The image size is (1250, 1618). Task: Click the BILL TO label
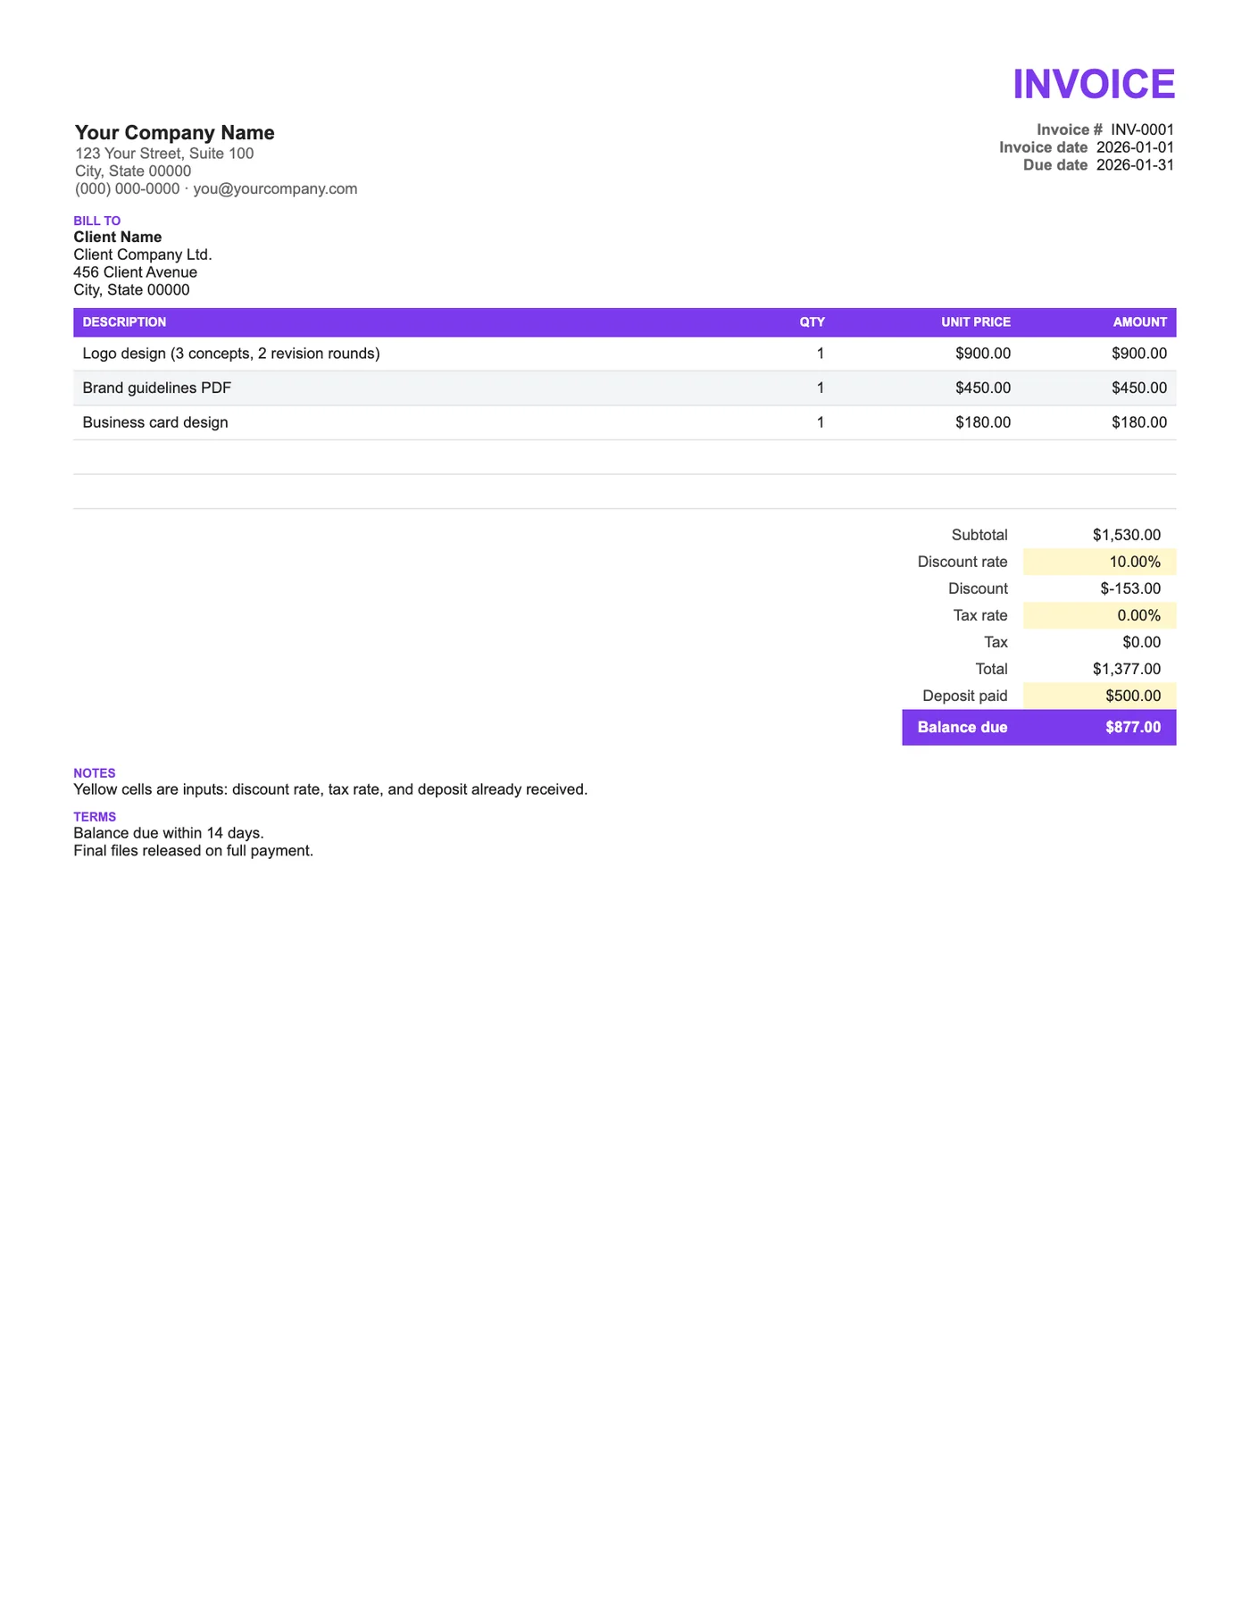click(97, 221)
